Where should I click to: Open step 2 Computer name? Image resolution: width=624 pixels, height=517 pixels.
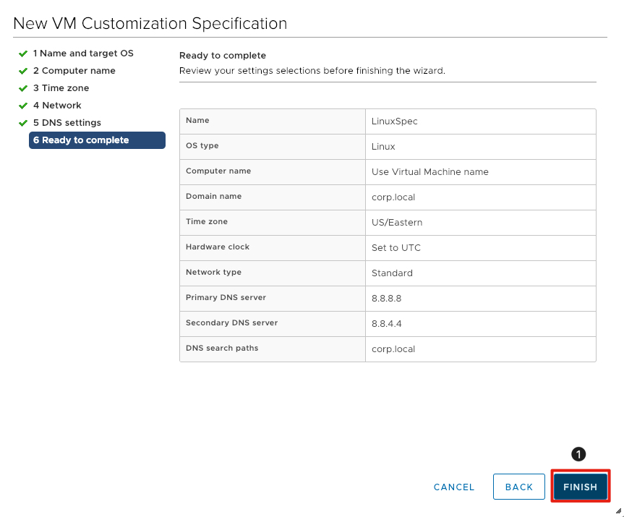74,71
